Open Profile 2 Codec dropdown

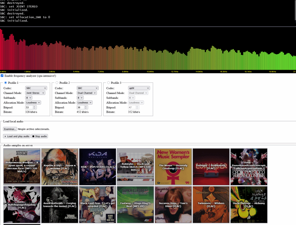tap(87, 88)
